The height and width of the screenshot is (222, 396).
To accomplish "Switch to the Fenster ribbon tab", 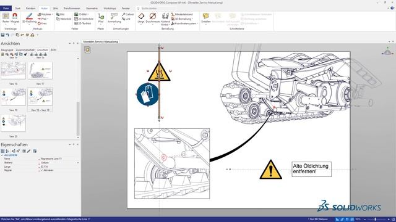I will [126, 8].
